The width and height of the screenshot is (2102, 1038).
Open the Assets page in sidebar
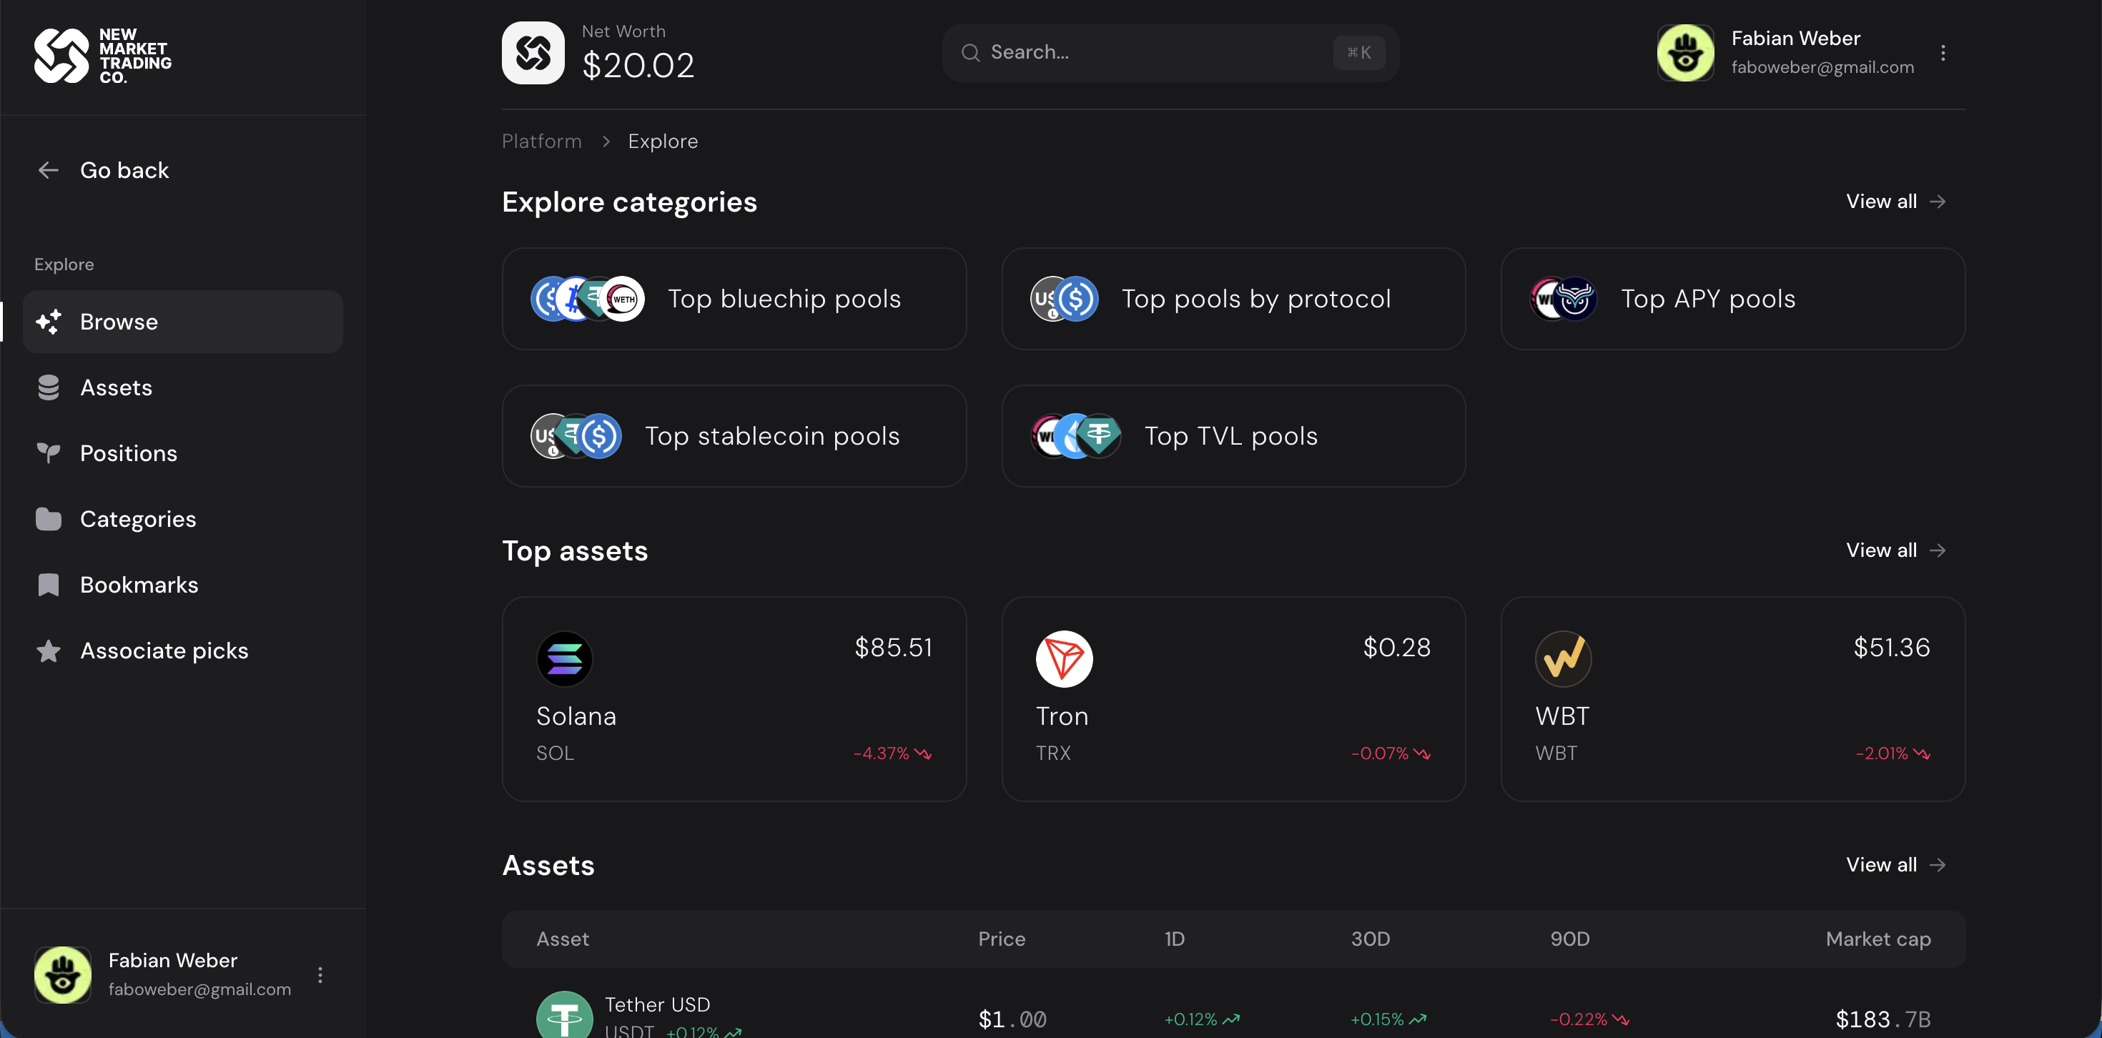tap(116, 387)
